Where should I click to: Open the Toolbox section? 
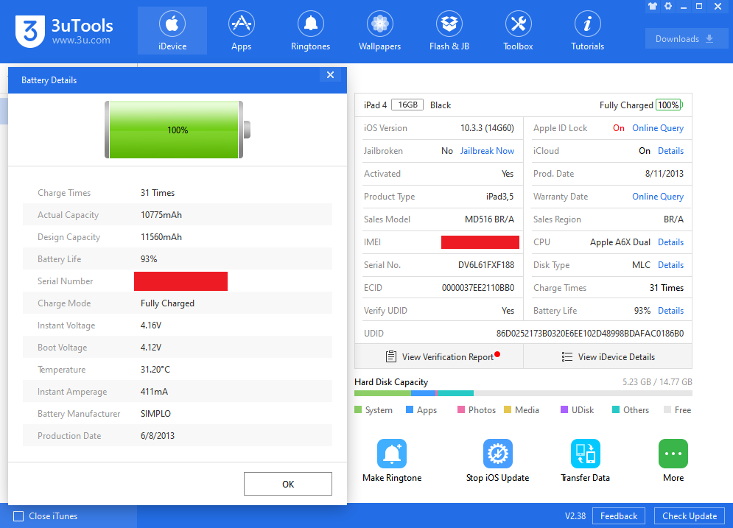(x=518, y=31)
